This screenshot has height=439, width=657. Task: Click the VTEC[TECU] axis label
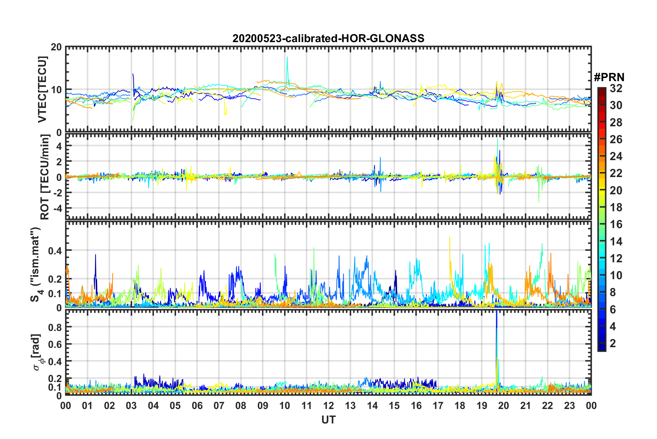point(42,89)
